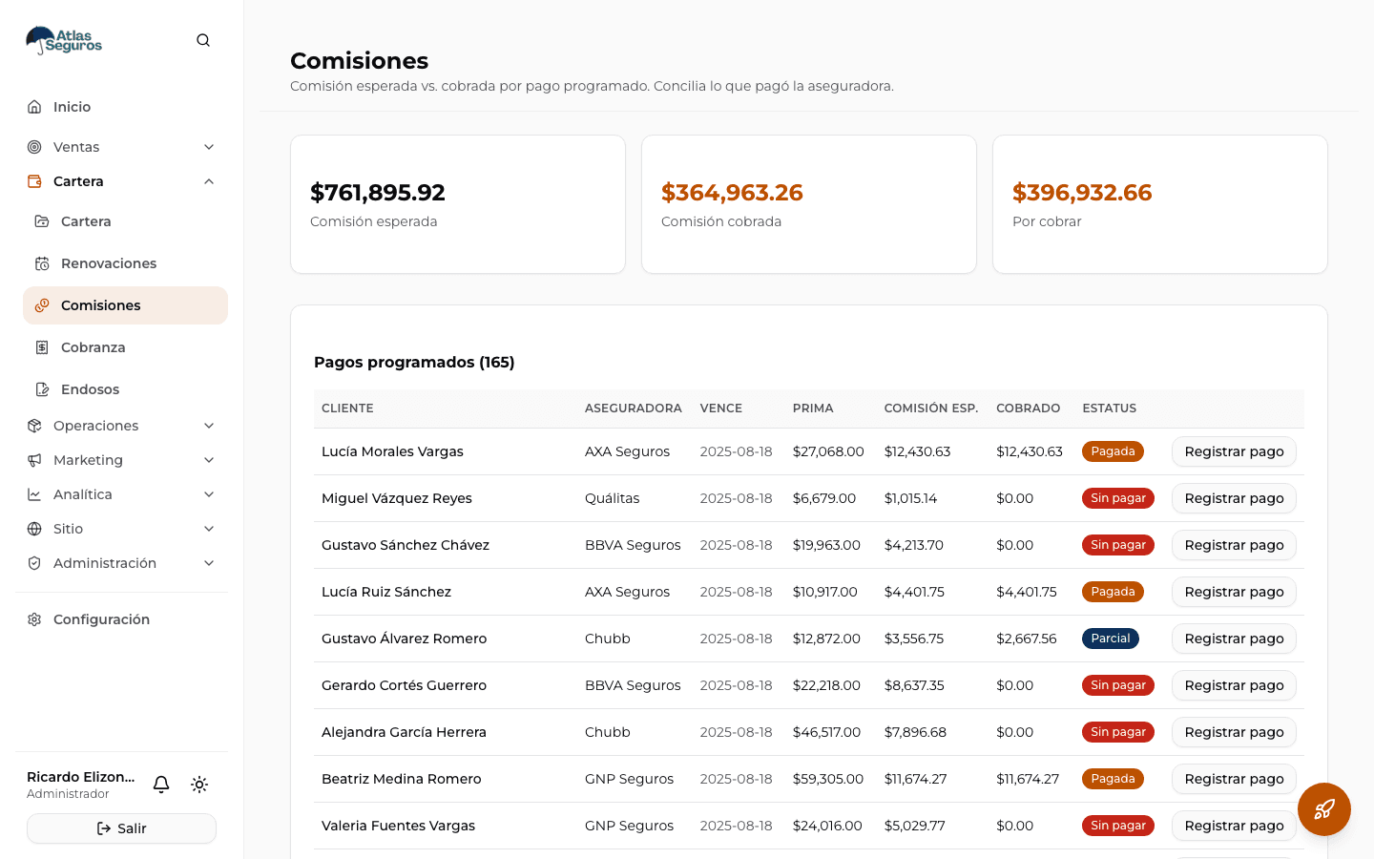Image resolution: width=1374 pixels, height=859 pixels.
Task: Expand the Ventas menu chevron
Action: [x=209, y=147]
